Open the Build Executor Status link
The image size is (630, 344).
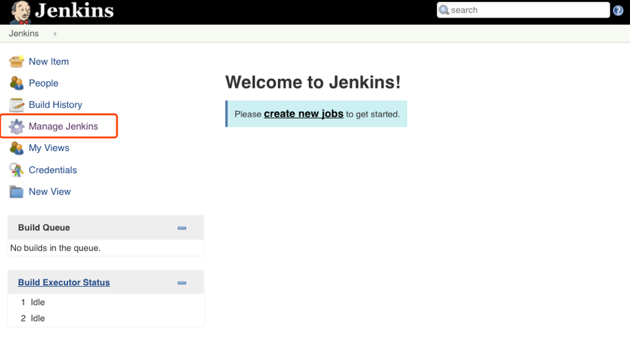(64, 282)
